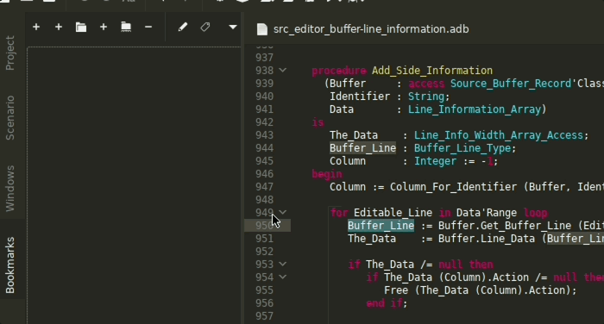Click 'end if;' on line 956

tap(387, 303)
